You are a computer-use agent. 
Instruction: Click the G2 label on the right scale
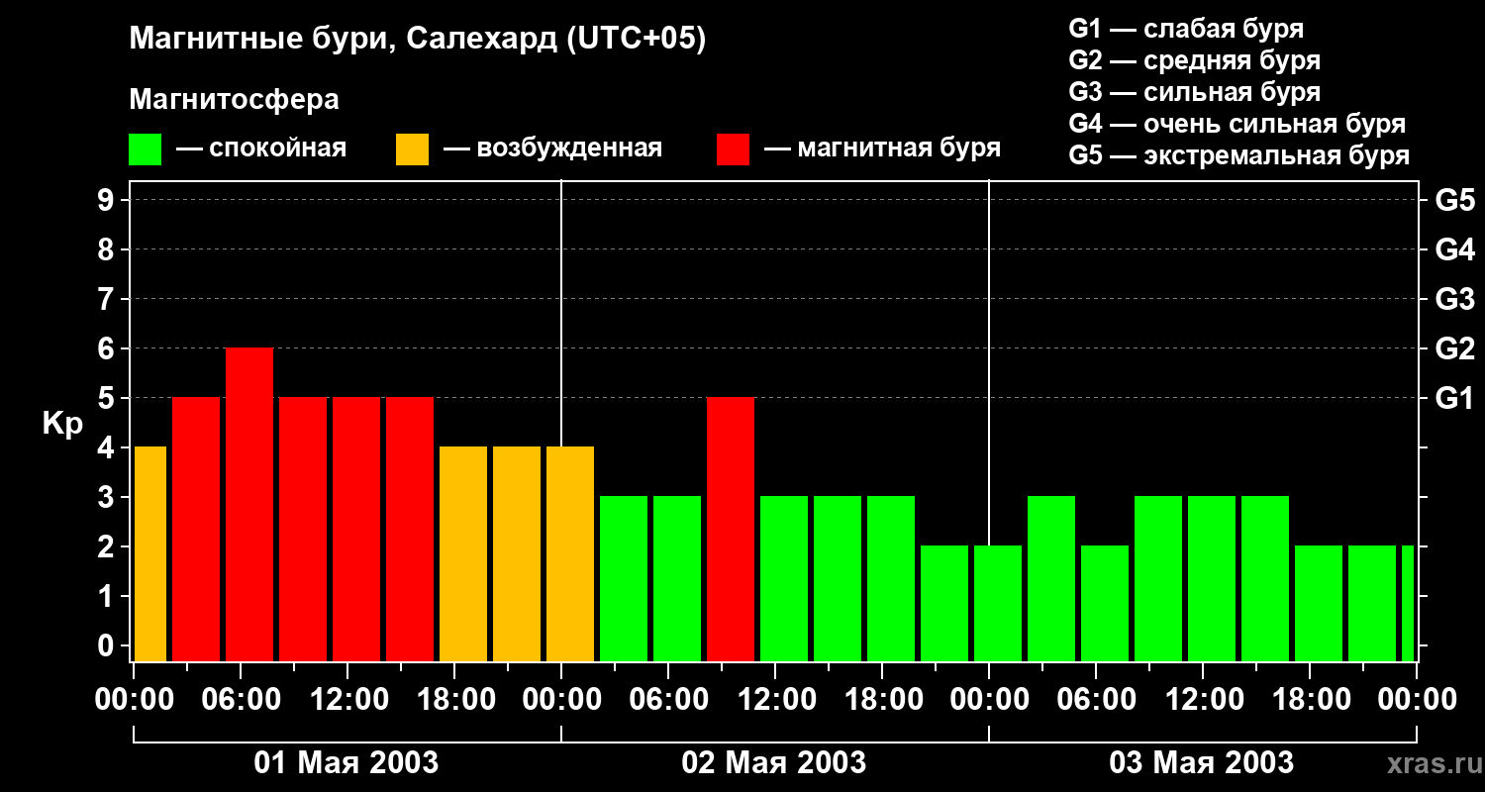tap(1454, 348)
